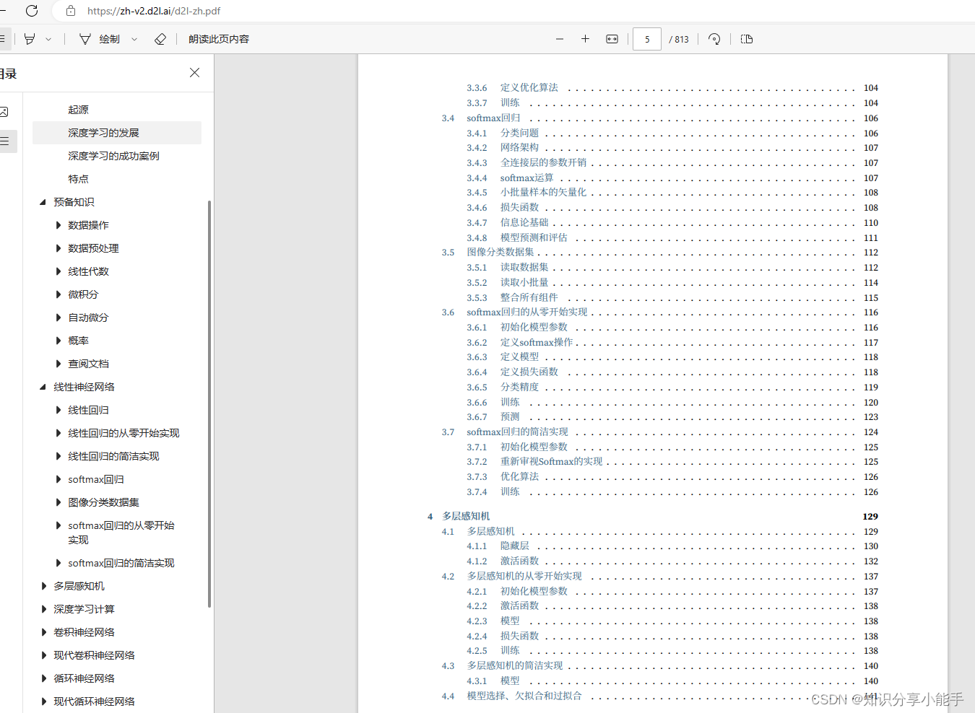This screenshot has height=713, width=975.
Task: Expand 数据预处理 outline item
Action: [58, 248]
